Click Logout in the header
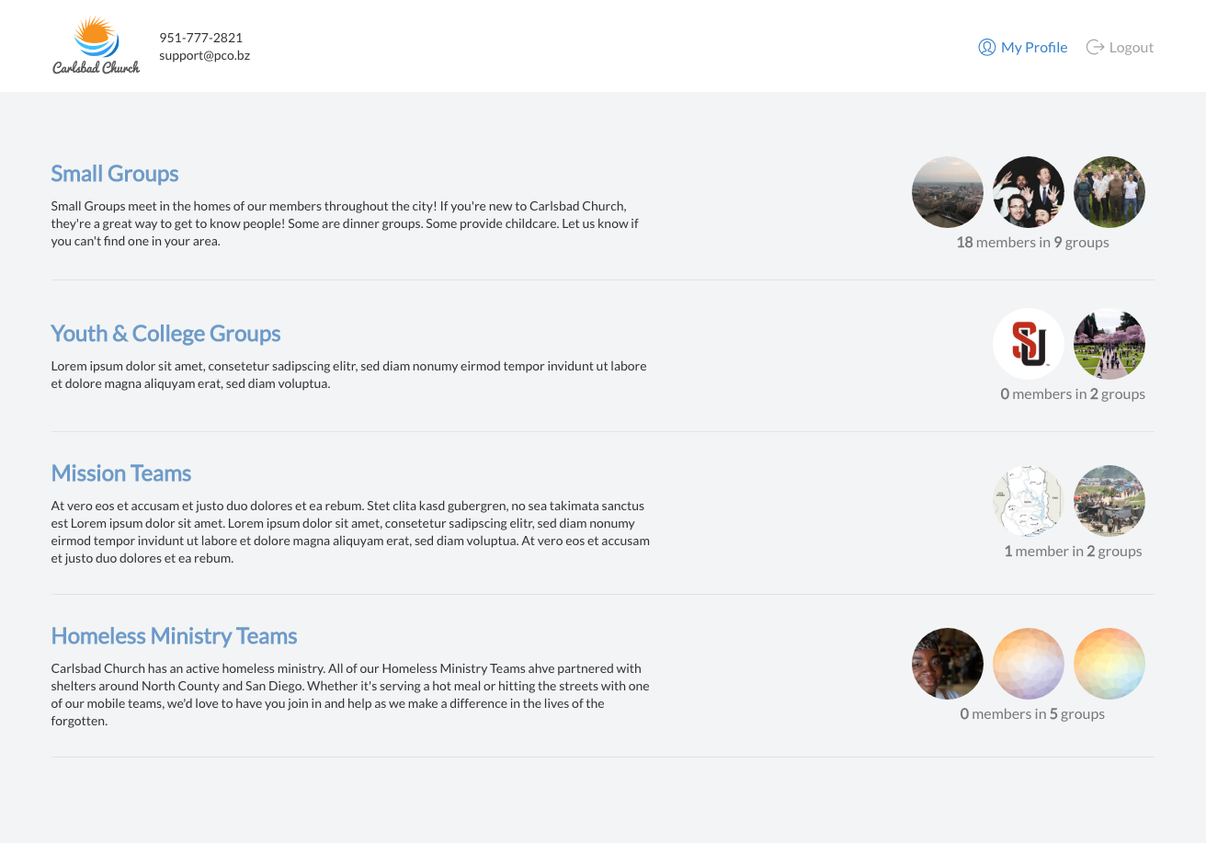 click(x=1131, y=46)
